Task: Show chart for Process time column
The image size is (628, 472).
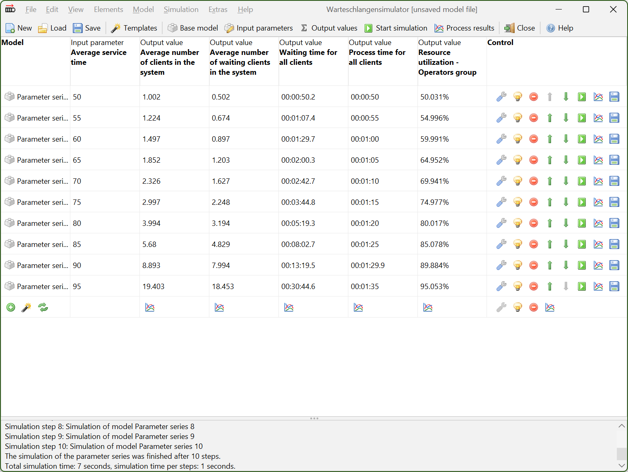Action: click(358, 307)
